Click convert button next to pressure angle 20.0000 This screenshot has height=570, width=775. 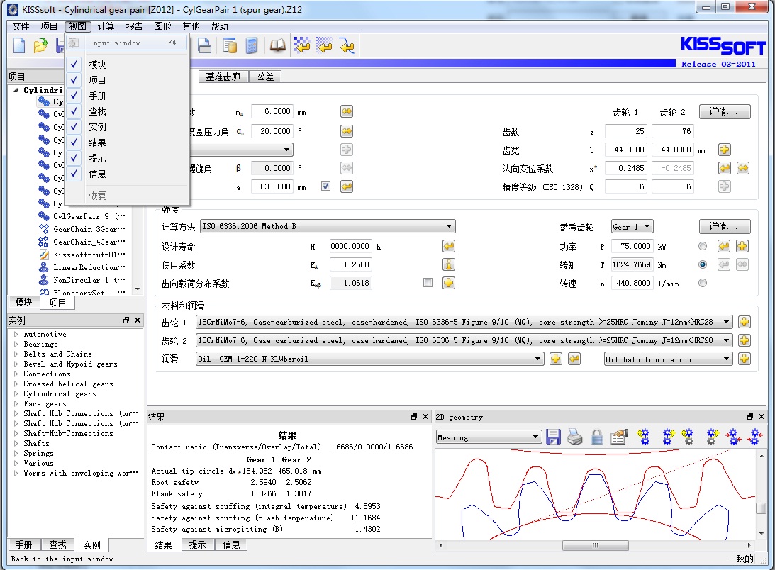click(x=347, y=131)
